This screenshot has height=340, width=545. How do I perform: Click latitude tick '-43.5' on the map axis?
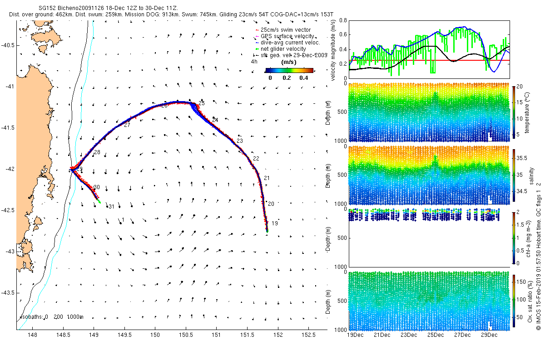[8, 292]
